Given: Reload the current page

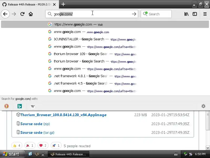Looking at the screenshot, I should [22, 14].
